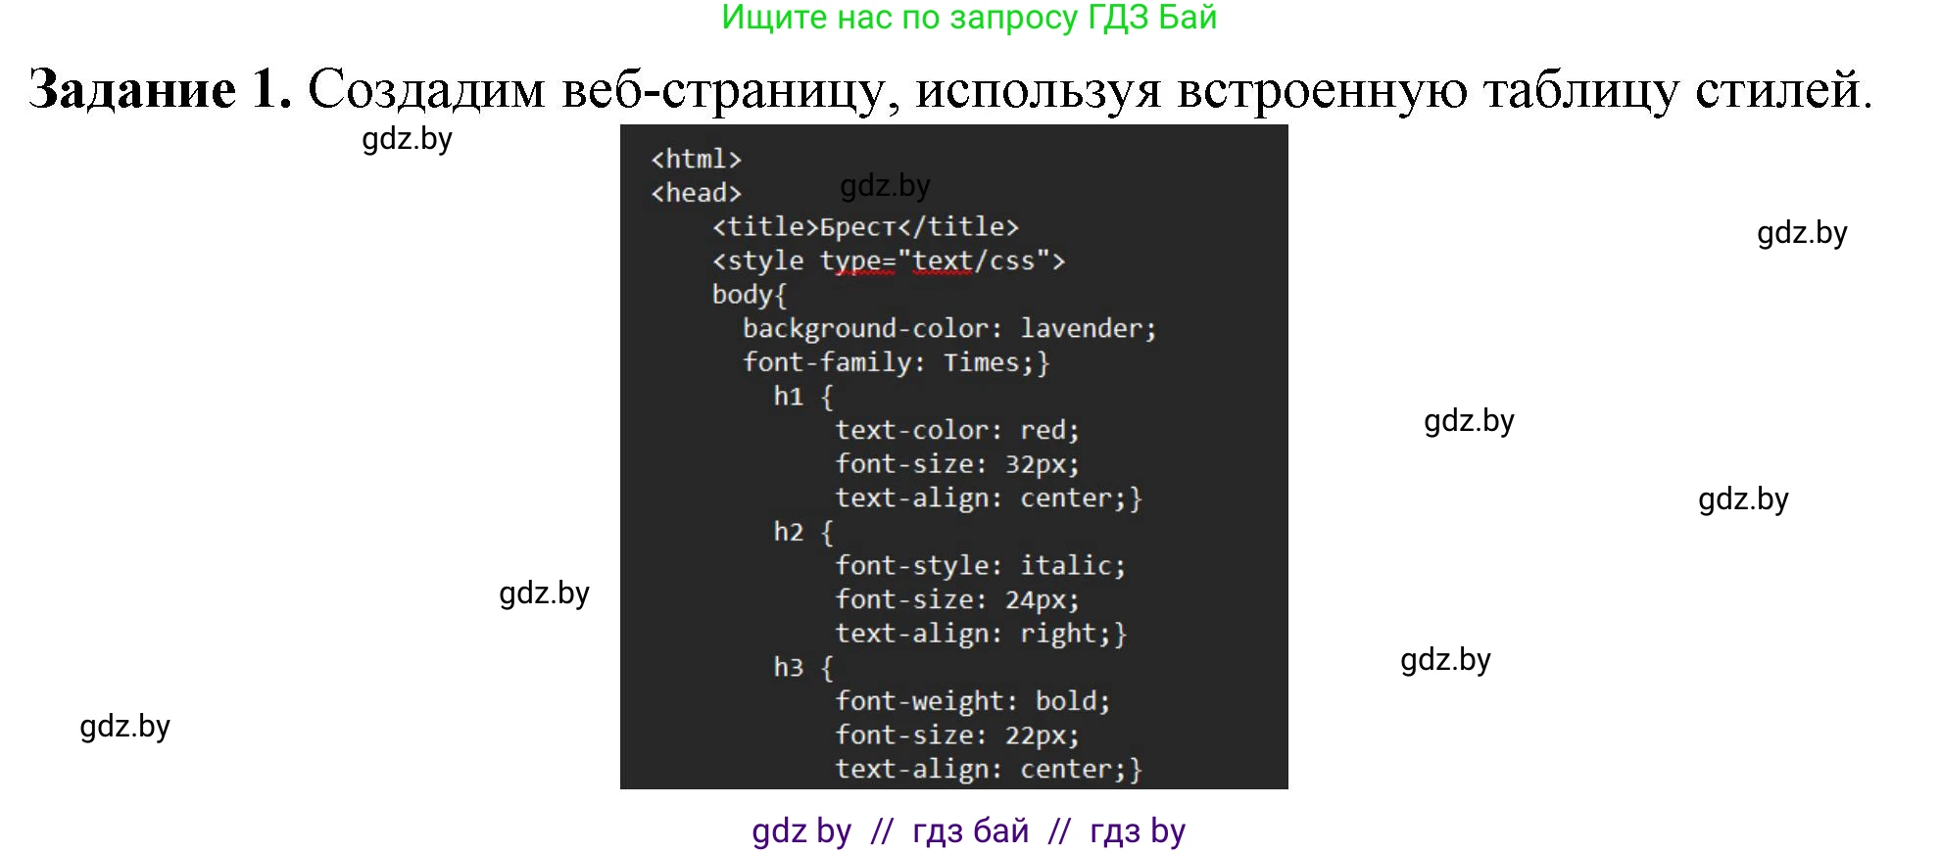Click the background-color: lavender declaration
The image size is (1941, 853).
click(x=948, y=329)
